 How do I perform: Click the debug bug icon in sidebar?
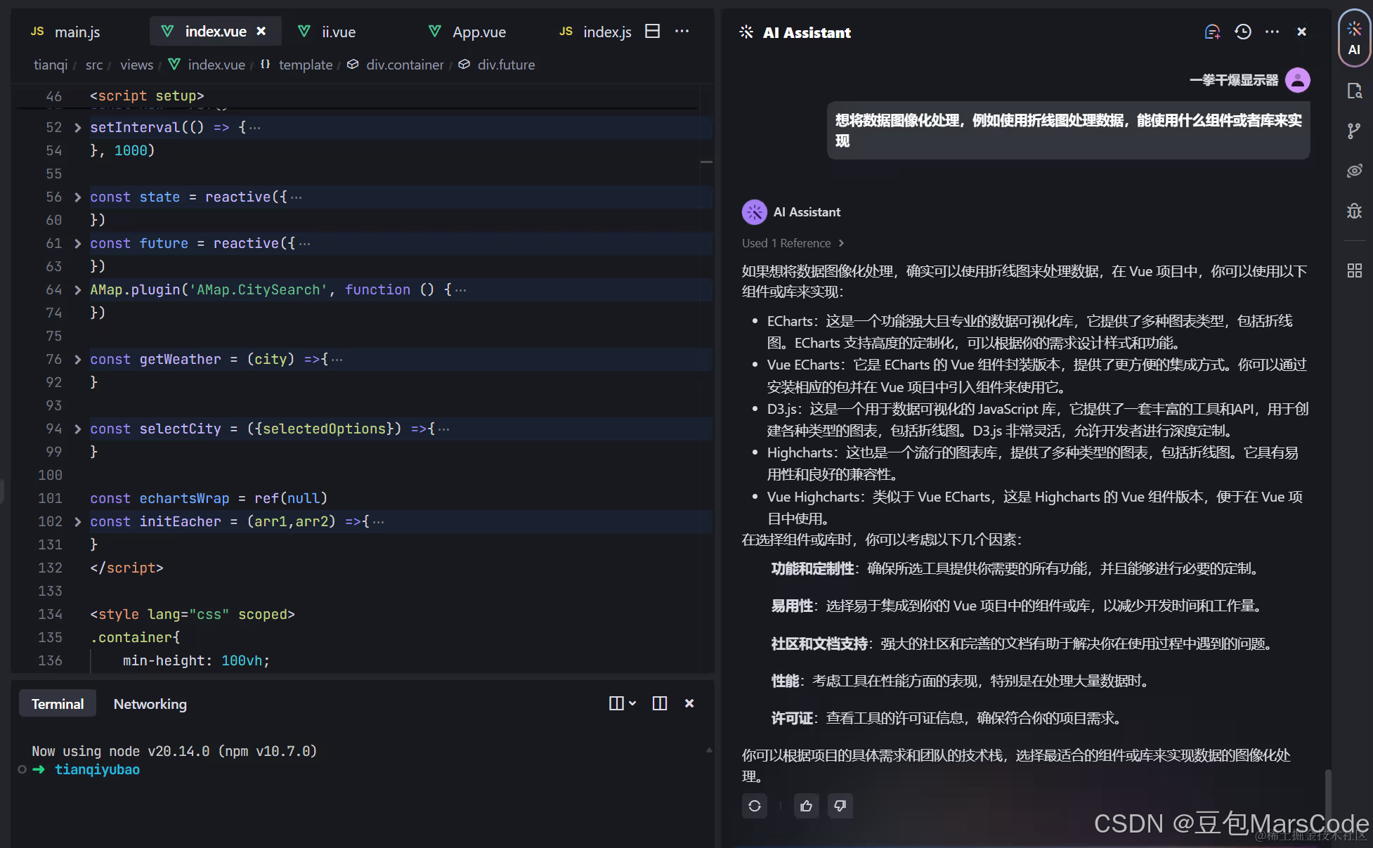1354,211
